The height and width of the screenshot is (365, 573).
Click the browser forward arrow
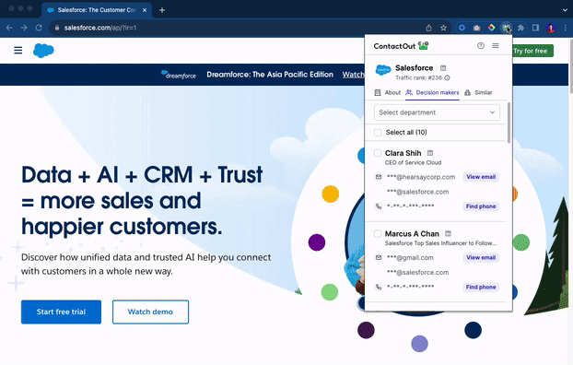24,28
